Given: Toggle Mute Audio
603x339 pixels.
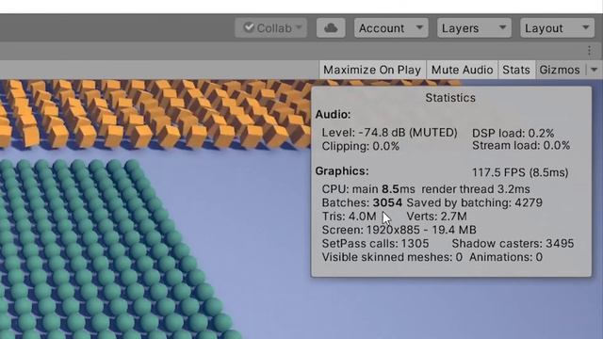Looking at the screenshot, I should click(462, 70).
